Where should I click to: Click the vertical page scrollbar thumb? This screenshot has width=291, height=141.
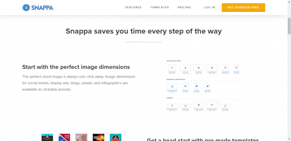tap(289, 26)
